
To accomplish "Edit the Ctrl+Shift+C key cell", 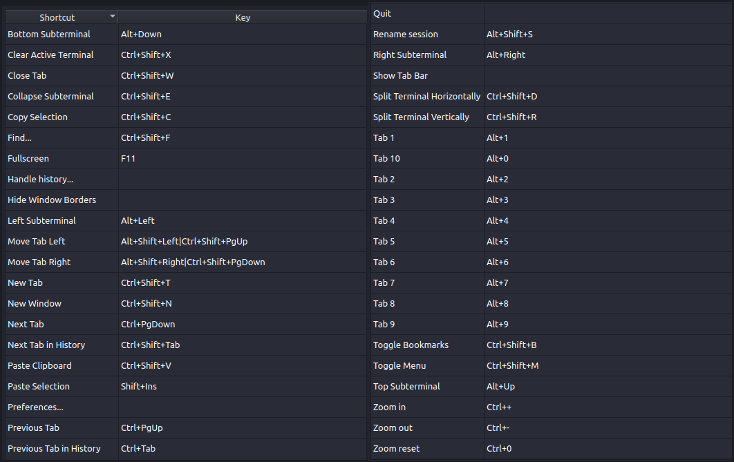I will [x=243, y=117].
